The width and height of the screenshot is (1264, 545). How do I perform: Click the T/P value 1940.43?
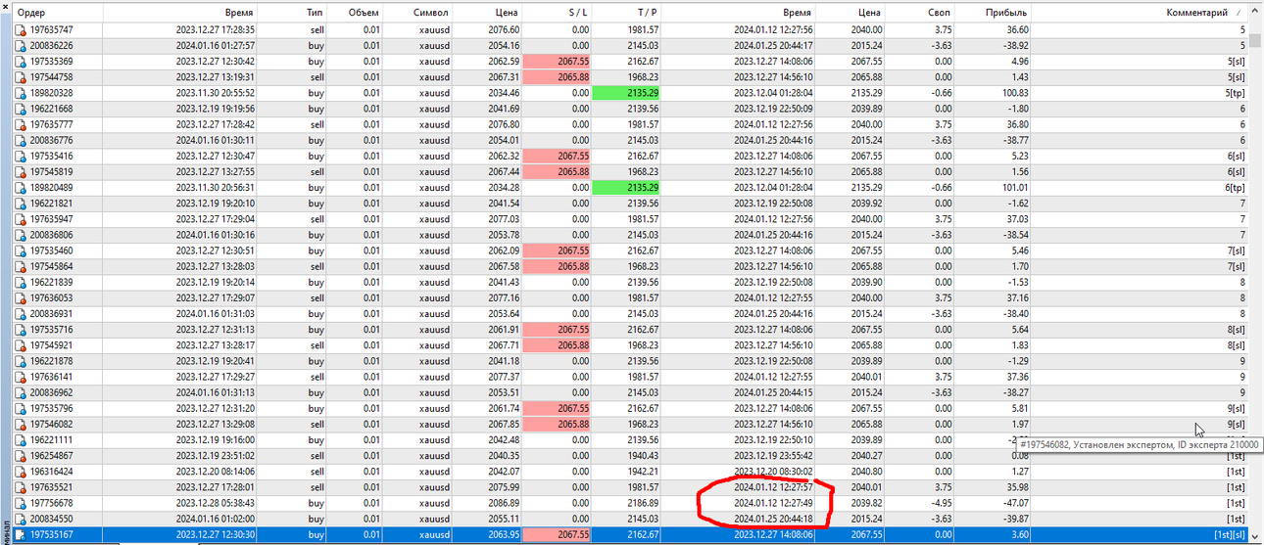click(643, 455)
